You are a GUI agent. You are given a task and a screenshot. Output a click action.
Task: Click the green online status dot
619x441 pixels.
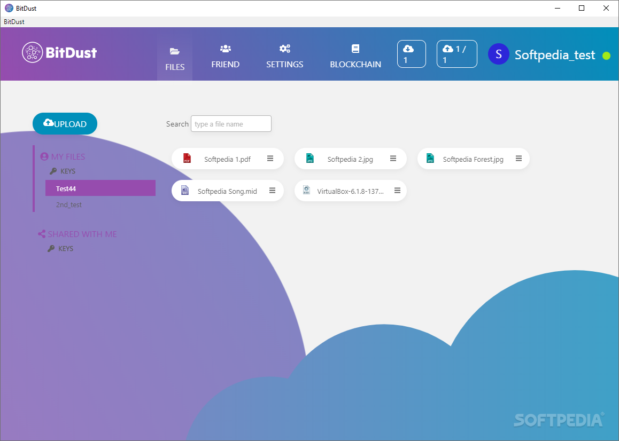tap(606, 56)
